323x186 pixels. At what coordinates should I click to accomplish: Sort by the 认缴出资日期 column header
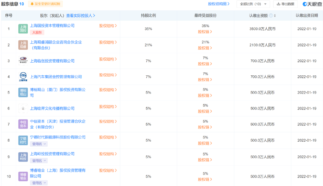coord(307,15)
